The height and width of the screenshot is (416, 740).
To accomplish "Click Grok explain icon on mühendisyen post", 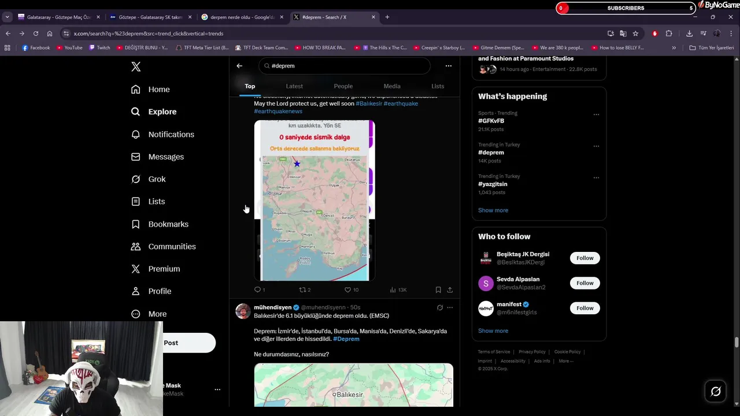I will 440,307.
